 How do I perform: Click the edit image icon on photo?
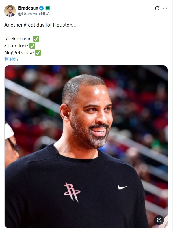(x=159, y=220)
